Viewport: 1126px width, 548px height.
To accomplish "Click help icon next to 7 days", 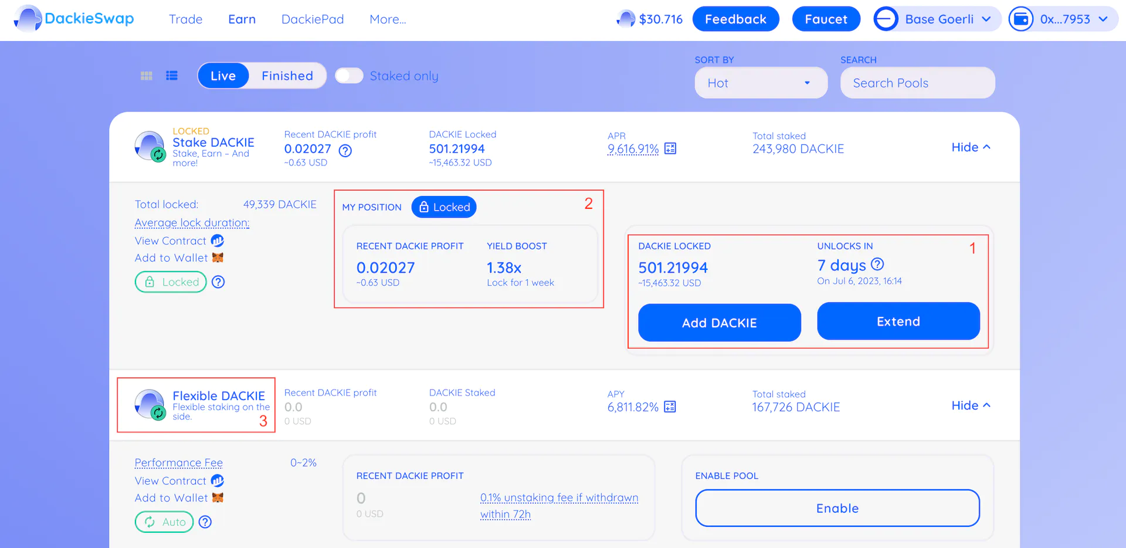I will coord(877,265).
